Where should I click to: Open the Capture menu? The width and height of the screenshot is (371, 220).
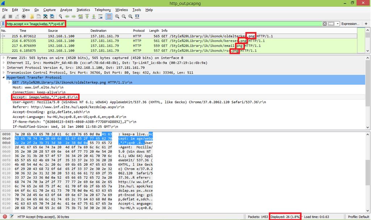49,10
